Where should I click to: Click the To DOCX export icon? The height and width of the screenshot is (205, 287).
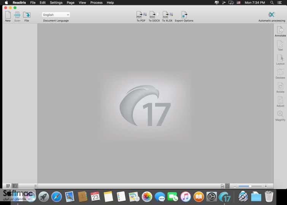point(152,15)
